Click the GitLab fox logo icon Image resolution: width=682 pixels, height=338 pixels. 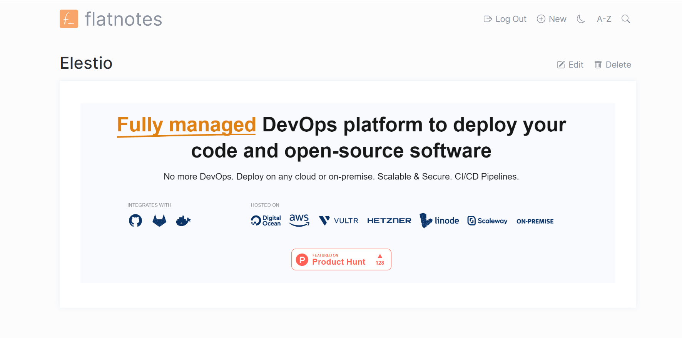159,220
